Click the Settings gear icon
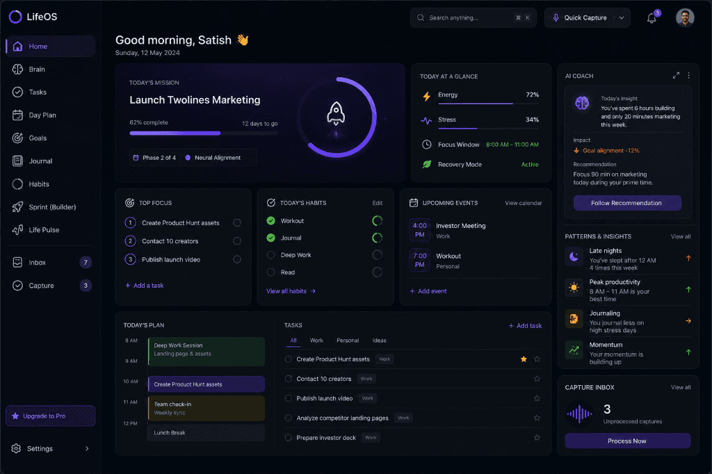The width and height of the screenshot is (712, 474). pos(16,448)
